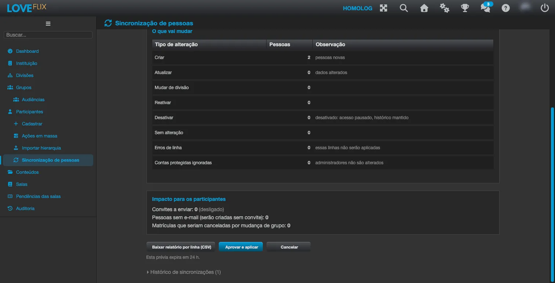Open Participantes menu item
Image resolution: width=555 pixels, height=283 pixels.
click(29, 112)
